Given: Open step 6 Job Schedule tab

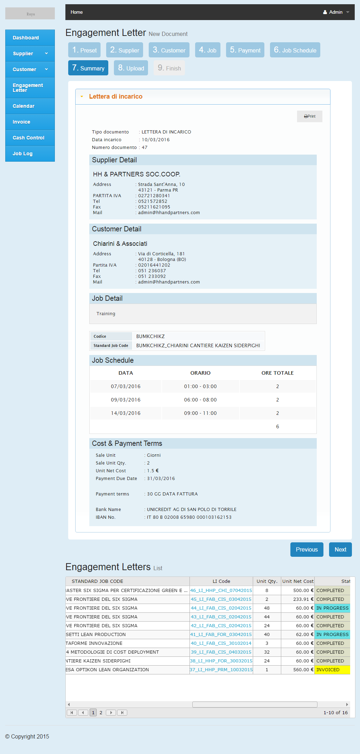Looking at the screenshot, I should pos(295,50).
